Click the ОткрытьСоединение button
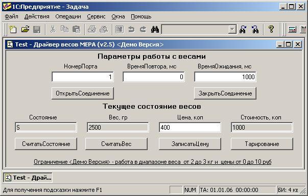Image resolution: width=308 pixels, height=196 pixels. 83,93
